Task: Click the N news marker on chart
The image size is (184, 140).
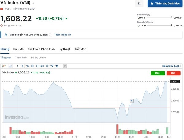Action: [x=132, y=100]
